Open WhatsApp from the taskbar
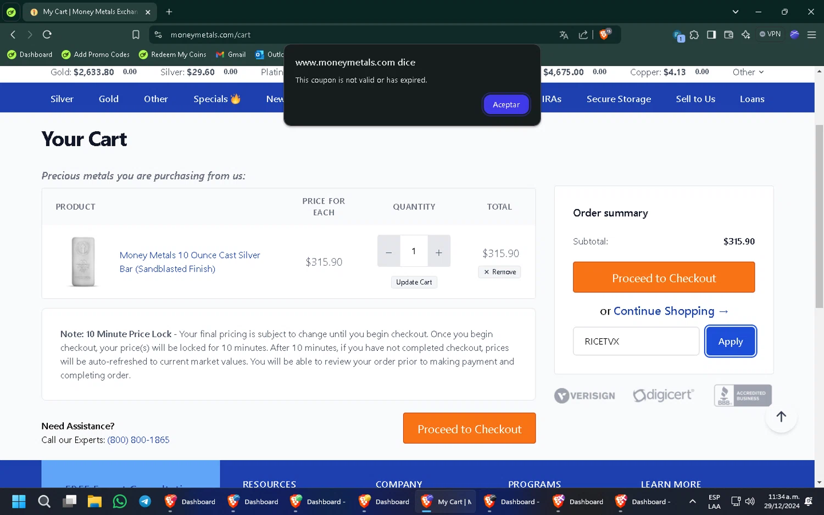Screen dimensions: 824x515 [120, 501]
